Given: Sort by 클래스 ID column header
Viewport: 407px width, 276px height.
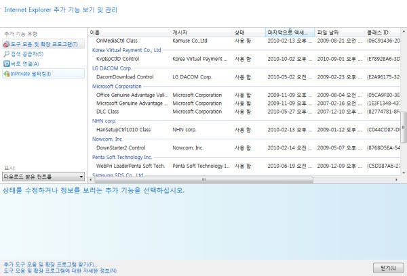Looking at the screenshot, I should (x=383, y=32).
